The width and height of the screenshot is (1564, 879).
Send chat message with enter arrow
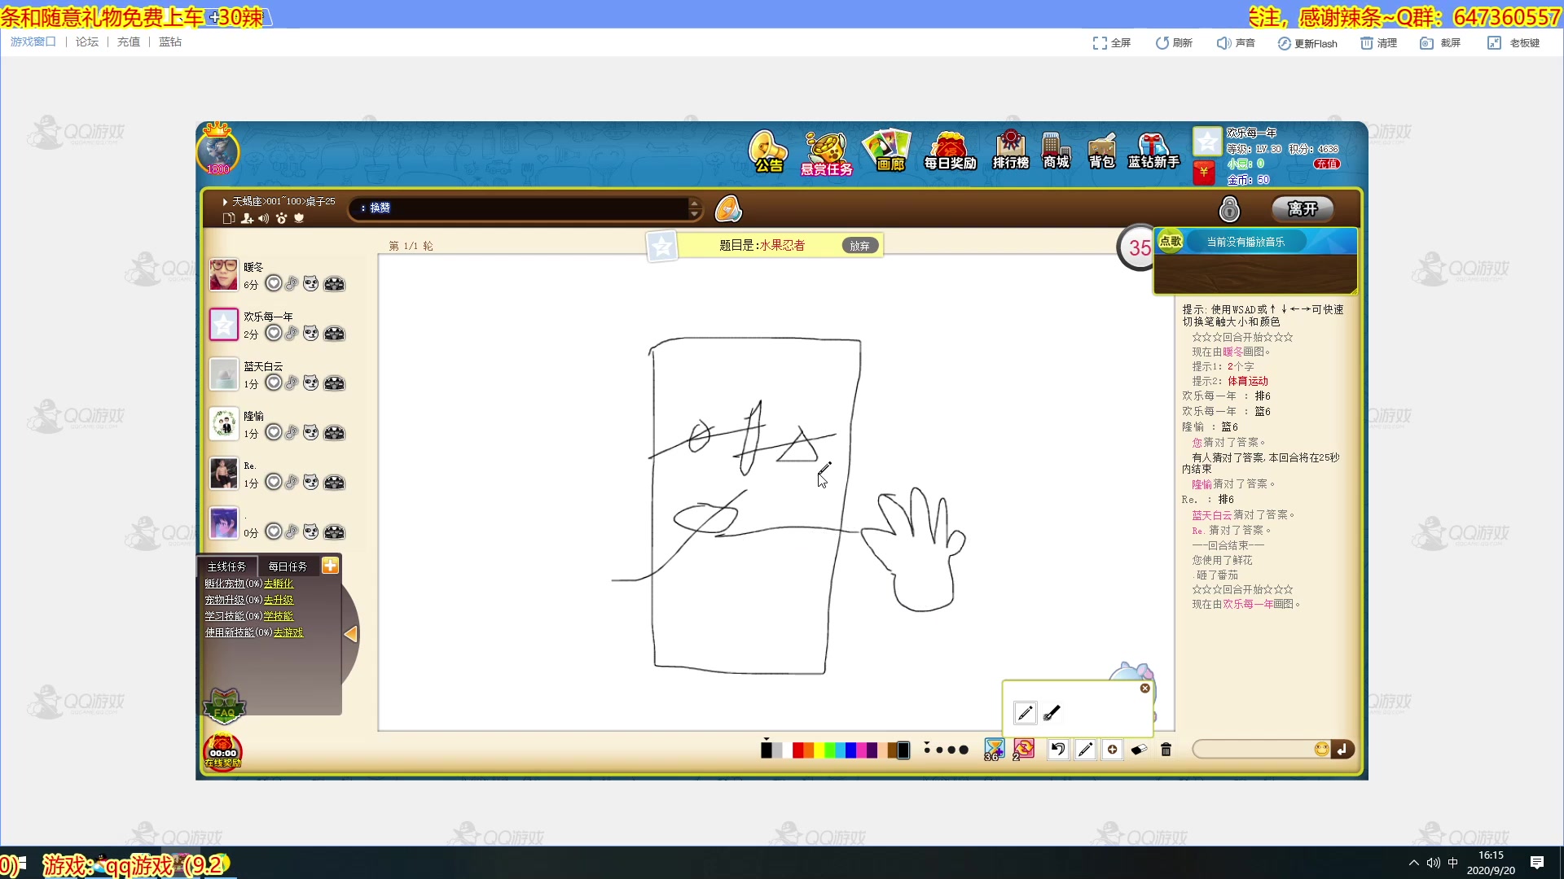[x=1342, y=749]
